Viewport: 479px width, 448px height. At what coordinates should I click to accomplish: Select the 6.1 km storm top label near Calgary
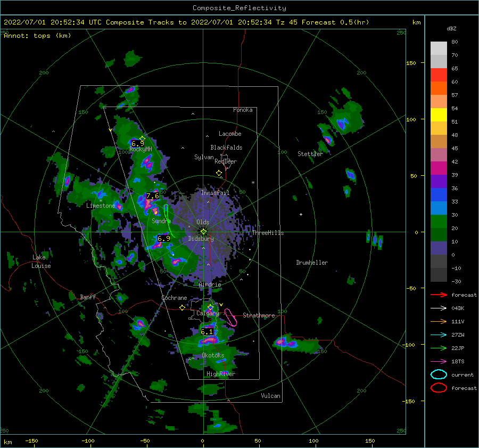coord(207,332)
